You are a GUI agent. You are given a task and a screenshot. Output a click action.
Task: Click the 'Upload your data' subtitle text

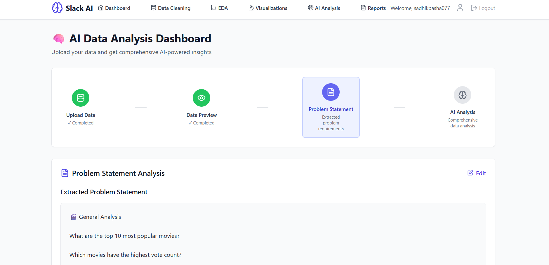coord(131,52)
